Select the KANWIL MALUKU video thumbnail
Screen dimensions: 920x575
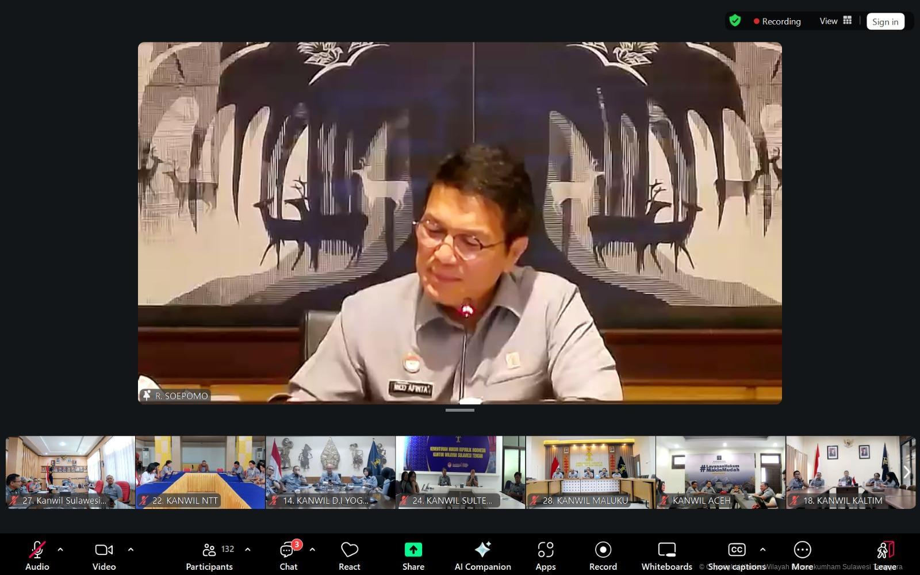(x=591, y=472)
